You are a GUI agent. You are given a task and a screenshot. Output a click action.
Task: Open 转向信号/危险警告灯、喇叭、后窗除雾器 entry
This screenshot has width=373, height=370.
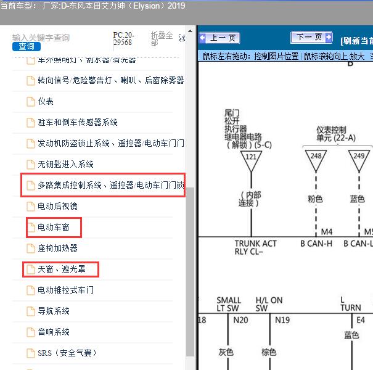coord(110,80)
